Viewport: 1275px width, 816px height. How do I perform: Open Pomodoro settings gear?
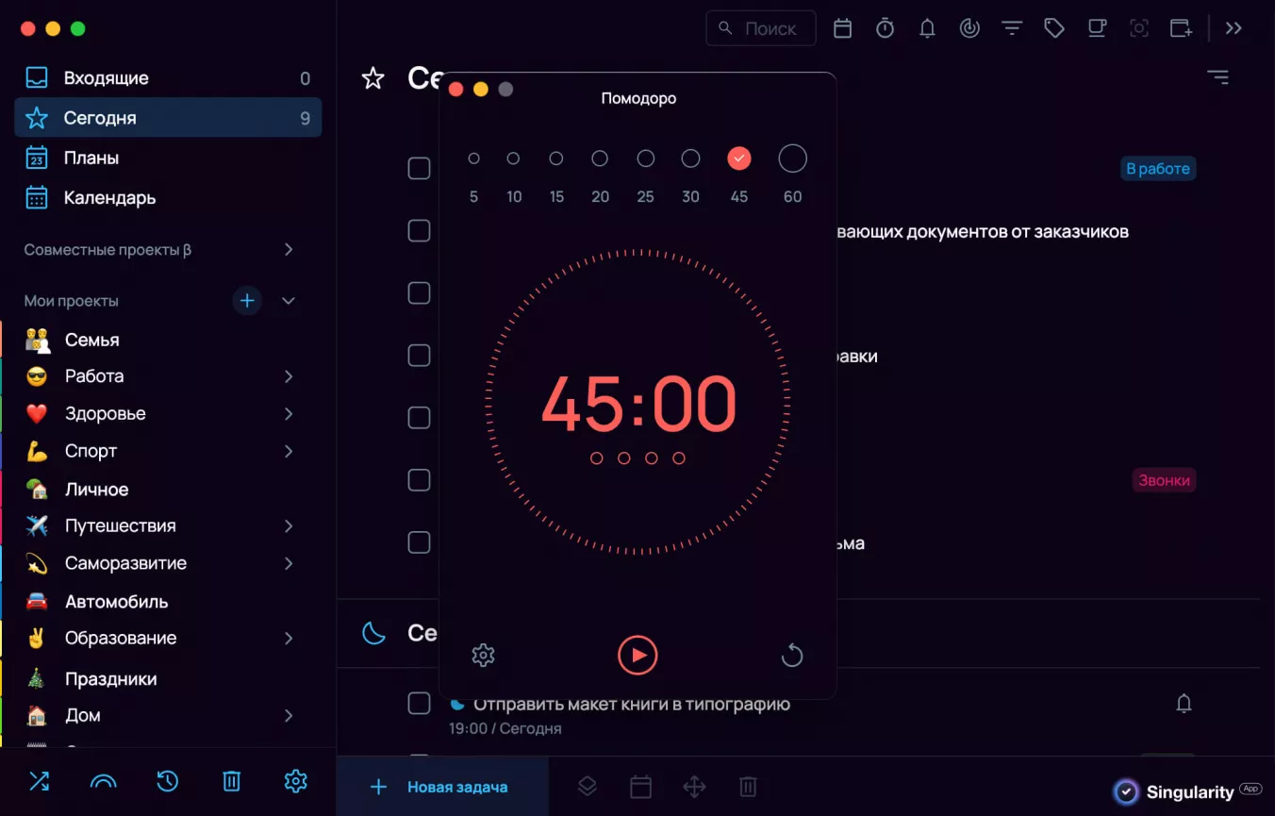483,655
